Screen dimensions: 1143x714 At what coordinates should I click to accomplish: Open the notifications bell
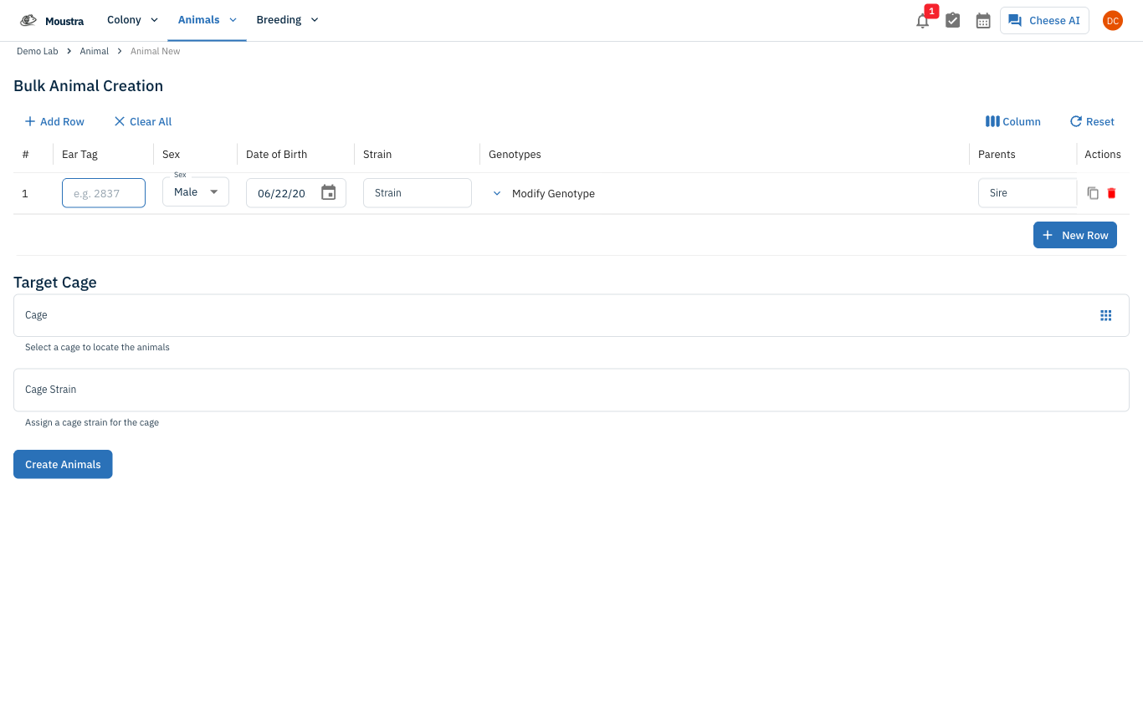click(923, 21)
